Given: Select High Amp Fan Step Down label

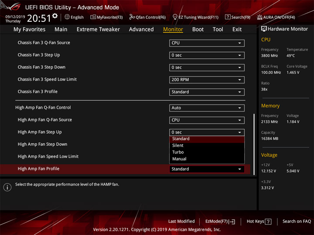Looking at the screenshot, I should (42, 144).
